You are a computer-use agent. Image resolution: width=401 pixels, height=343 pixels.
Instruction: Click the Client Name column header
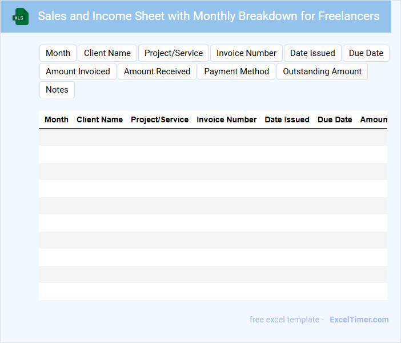coord(99,119)
